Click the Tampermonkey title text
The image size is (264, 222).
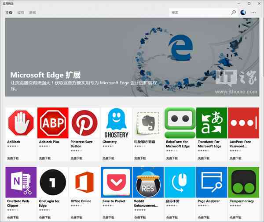pos(242,201)
